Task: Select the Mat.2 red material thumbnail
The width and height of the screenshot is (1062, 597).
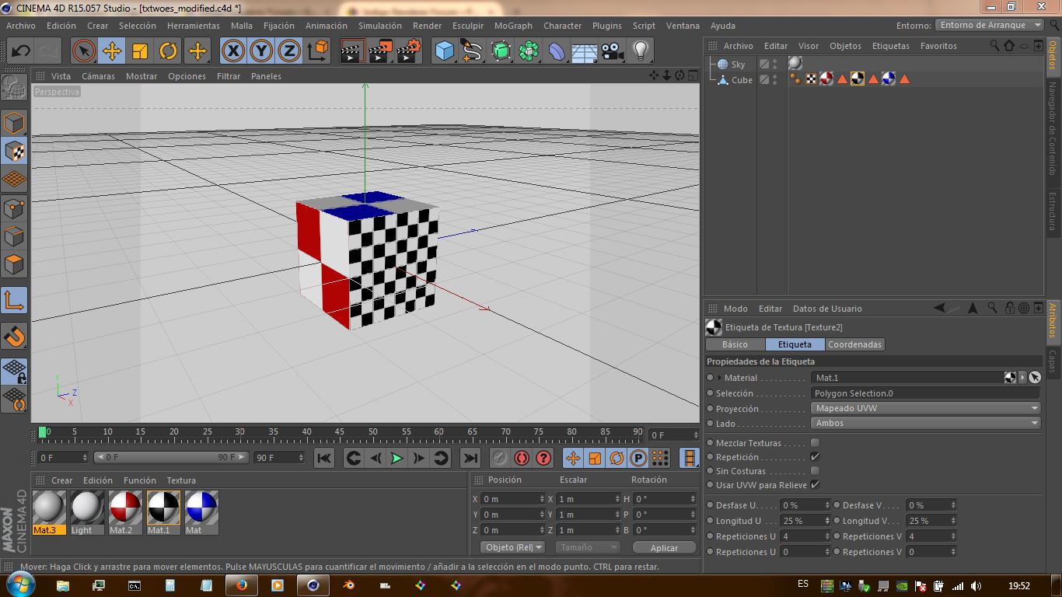Action: [124, 508]
